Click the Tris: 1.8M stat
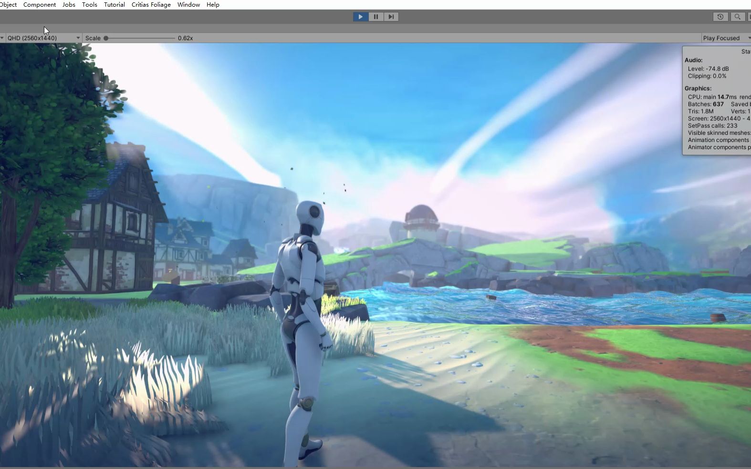Viewport: 751px width, 469px height. click(x=700, y=111)
